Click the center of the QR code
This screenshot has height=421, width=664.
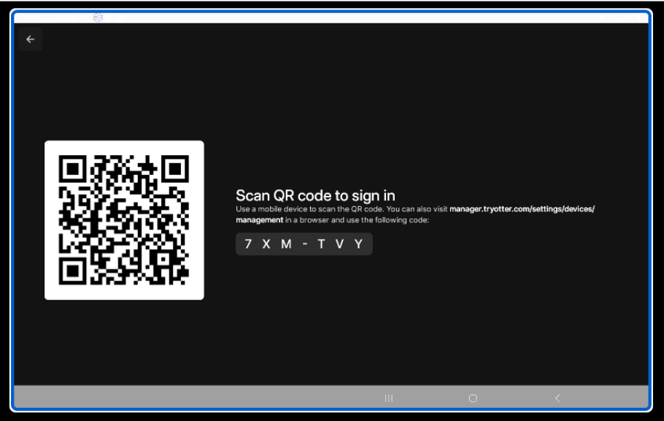tap(124, 220)
